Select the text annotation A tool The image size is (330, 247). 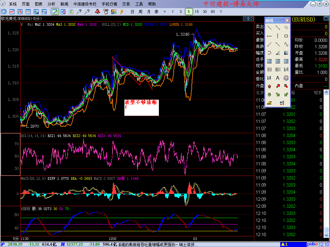coord(277,78)
